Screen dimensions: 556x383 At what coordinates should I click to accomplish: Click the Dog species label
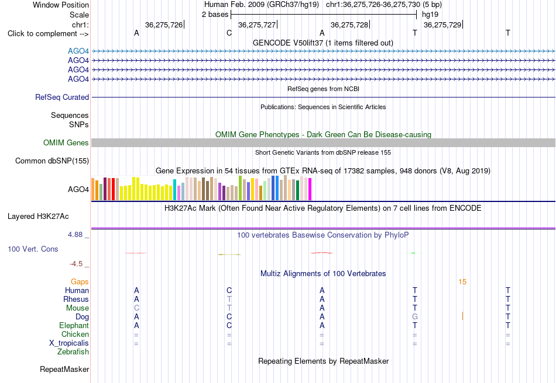pyautogui.click(x=83, y=317)
